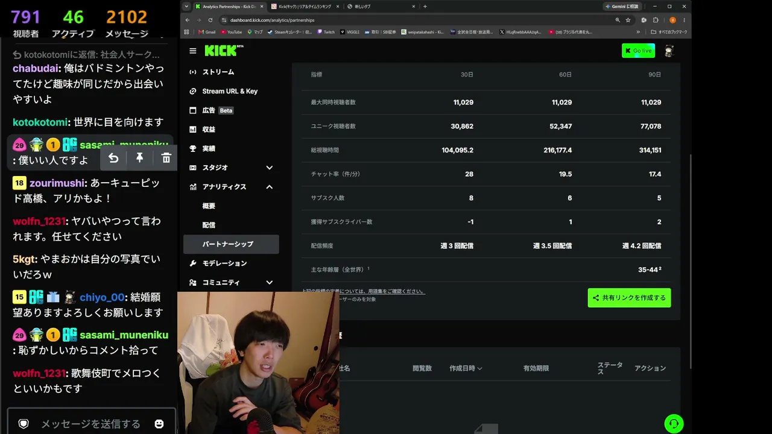The image size is (772, 434).
Task: Select 配信 under アナリティクス
Action: 231,225
